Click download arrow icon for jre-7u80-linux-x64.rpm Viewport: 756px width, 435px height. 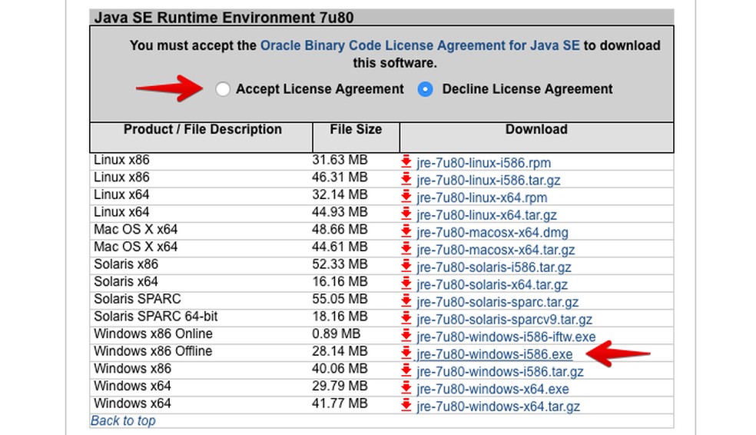point(406,198)
